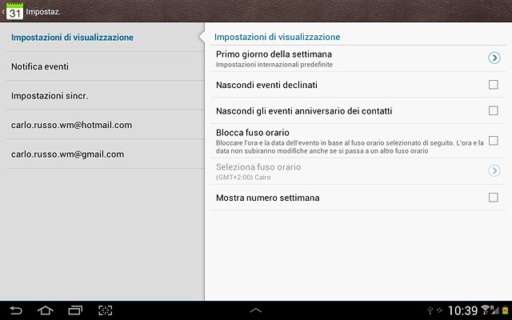Toggle the Blocca fuso orario checkbox
This screenshot has height=320, width=512.
click(x=493, y=141)
